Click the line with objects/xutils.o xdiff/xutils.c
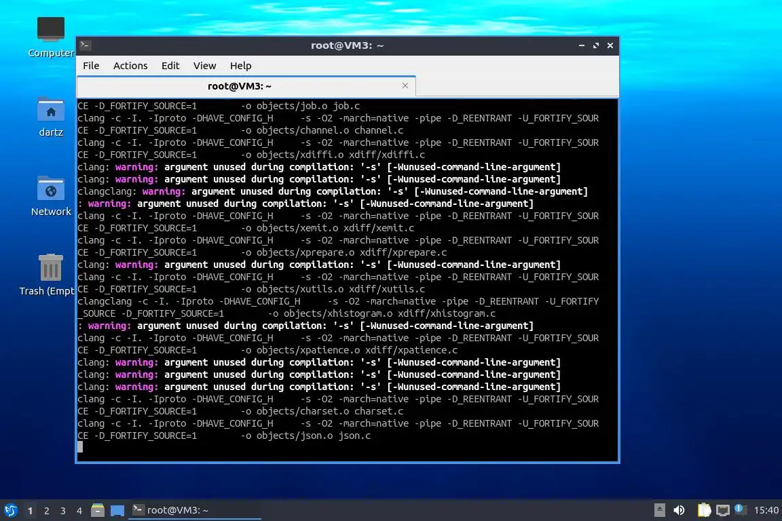This screenshot has height=521, width=782. 251,289
